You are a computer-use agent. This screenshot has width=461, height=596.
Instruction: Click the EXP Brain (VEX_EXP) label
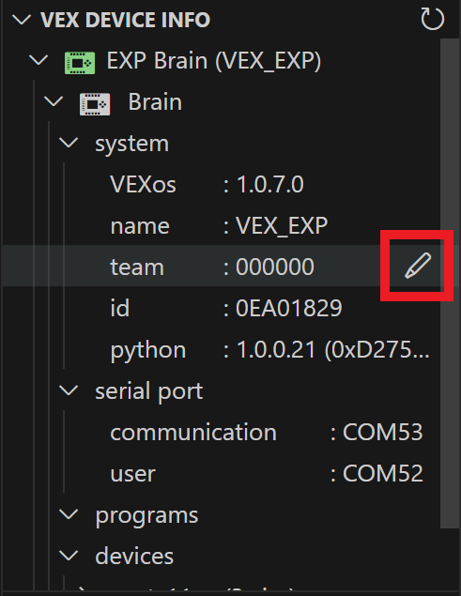pyautogui.click(x=214, y=61)
